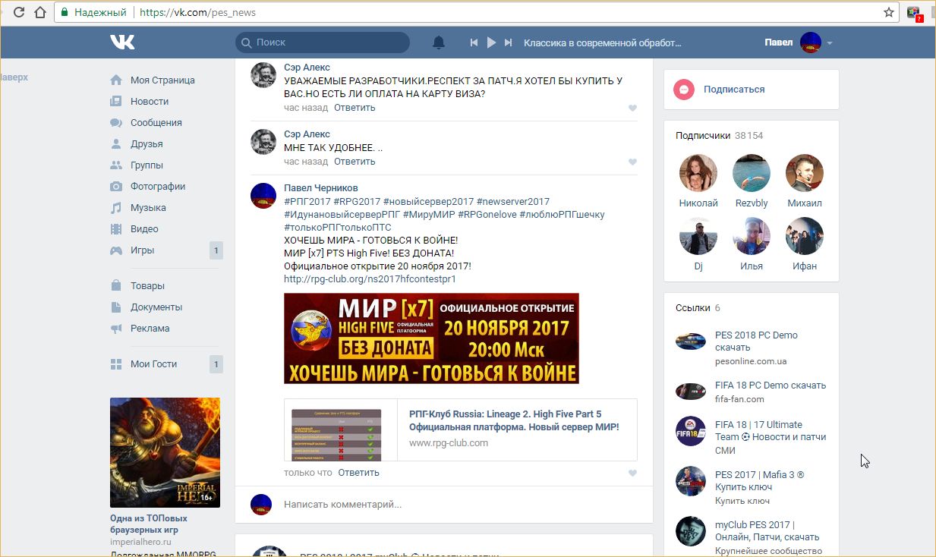Open Мои Гости app

(x=153, y=364)
